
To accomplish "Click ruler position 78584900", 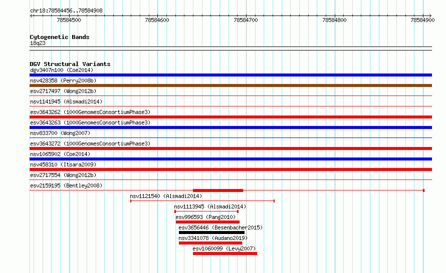I will (x=422, y=20).
